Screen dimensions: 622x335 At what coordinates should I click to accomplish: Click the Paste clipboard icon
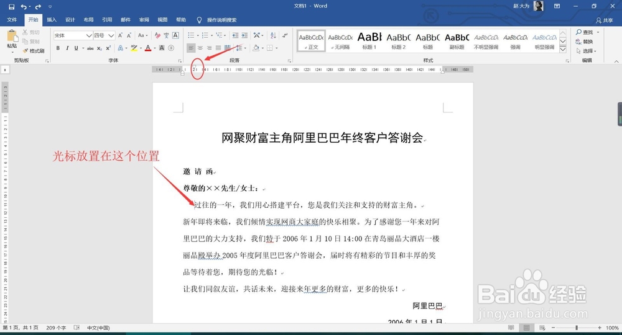pos(12,37)
